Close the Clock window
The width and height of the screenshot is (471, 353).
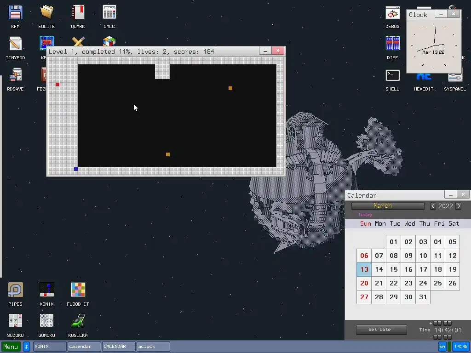point(454,14)
